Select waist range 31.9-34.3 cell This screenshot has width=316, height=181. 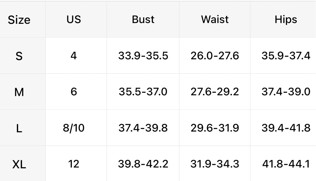tap(215, 164)
